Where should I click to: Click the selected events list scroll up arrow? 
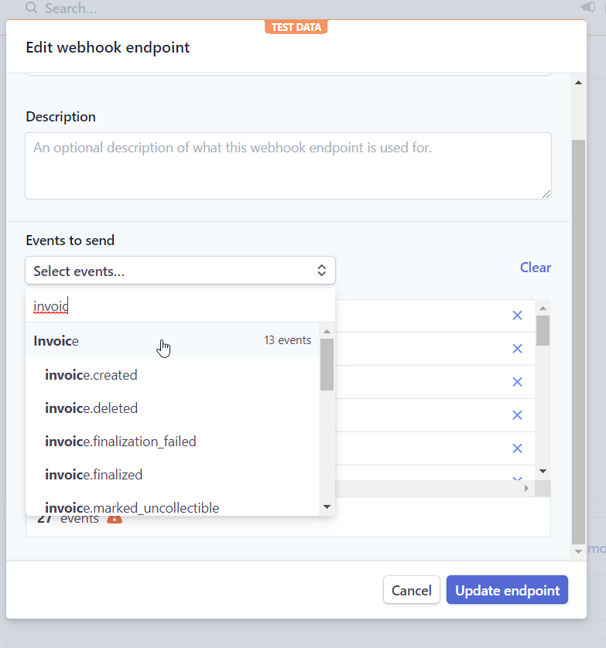tap(543, 309)
